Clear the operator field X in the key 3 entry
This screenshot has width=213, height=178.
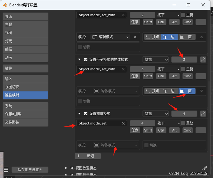(x=123, y=69)
